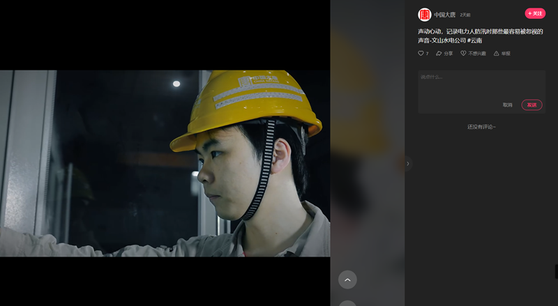Follow the account with 关注 button
Image resolution: width=558 pixels, height=306 pixels.
(535, 13)
